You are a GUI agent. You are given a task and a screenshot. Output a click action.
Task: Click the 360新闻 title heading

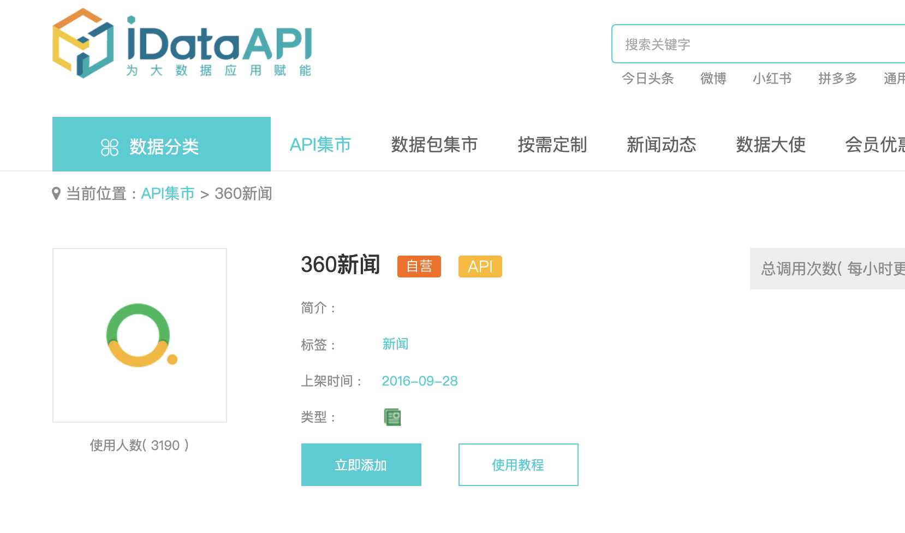(341, 265)
